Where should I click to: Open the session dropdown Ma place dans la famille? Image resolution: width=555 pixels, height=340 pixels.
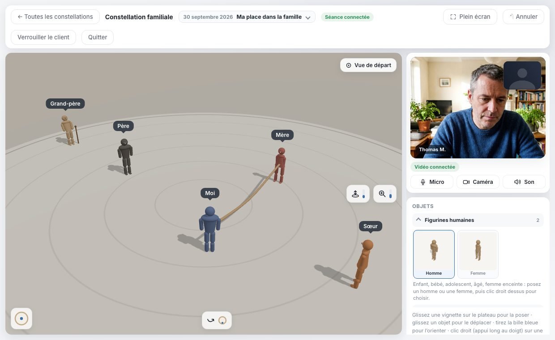[x=247, y=17]
